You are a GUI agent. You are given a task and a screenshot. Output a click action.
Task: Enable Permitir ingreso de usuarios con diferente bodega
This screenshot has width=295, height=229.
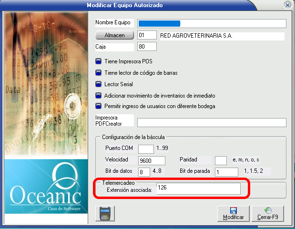(99, 106)
